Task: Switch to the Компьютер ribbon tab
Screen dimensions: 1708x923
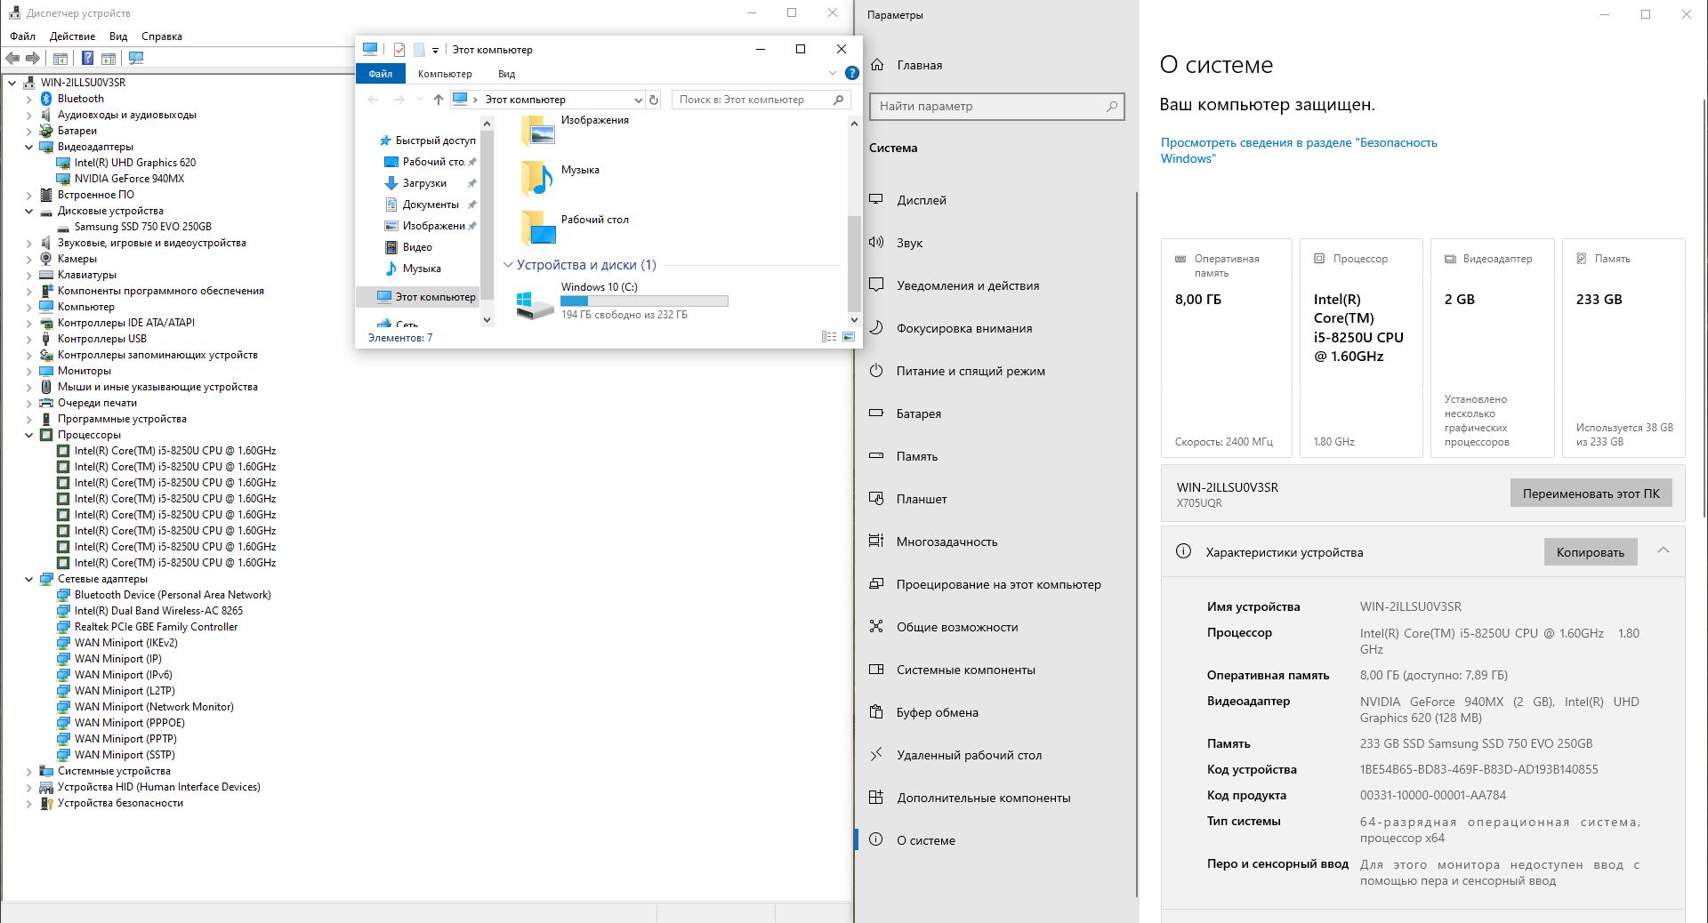Action: pyautogui.click(x=445, y=74)
